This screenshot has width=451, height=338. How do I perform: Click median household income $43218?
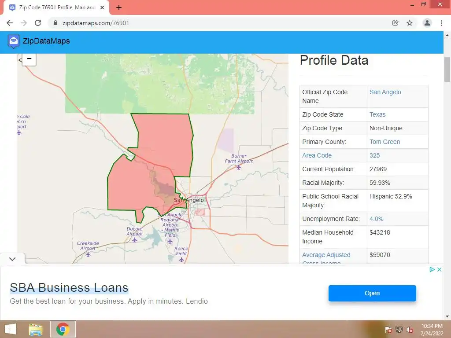(x=380, y=232)
